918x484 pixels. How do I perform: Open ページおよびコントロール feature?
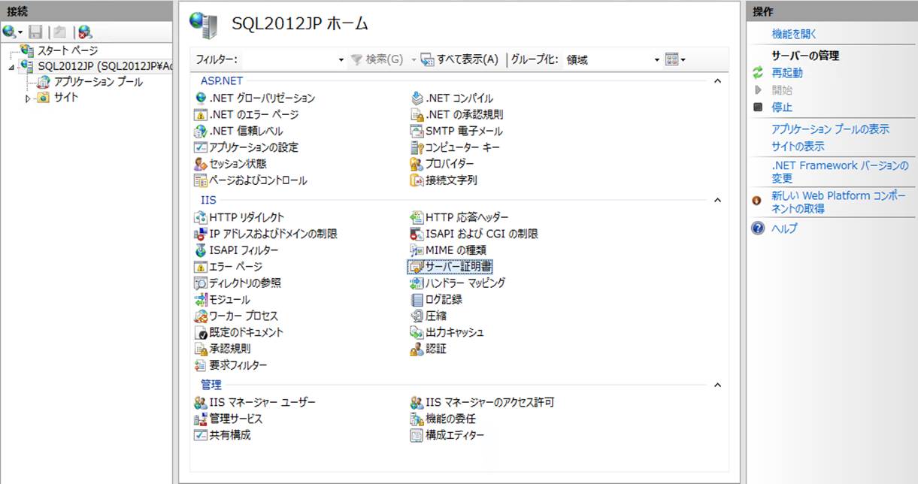pos(251,180)
